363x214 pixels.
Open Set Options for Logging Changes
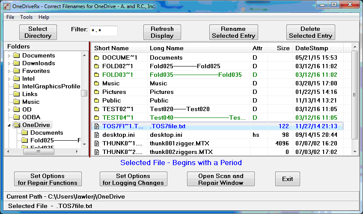134,179
